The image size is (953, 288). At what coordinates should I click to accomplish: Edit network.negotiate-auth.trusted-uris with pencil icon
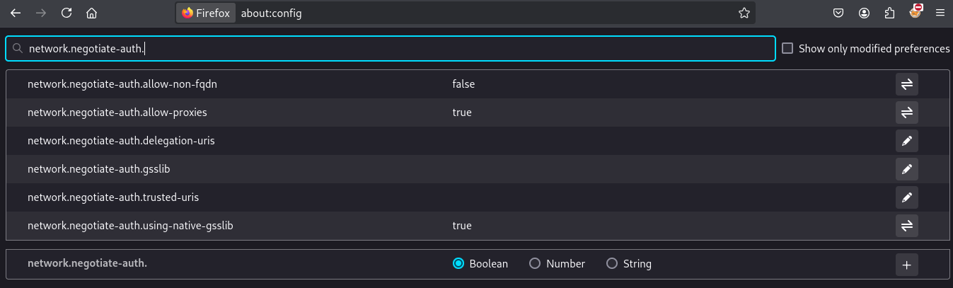click(x=906, y=197)
